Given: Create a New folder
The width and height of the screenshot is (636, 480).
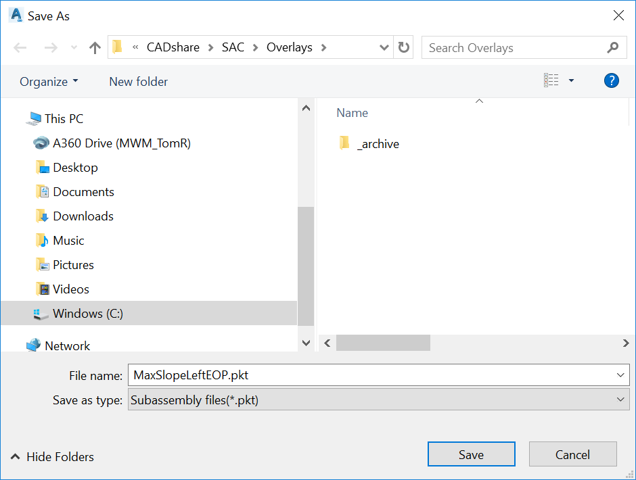Looking at the screenshot, I should point(138,82).
